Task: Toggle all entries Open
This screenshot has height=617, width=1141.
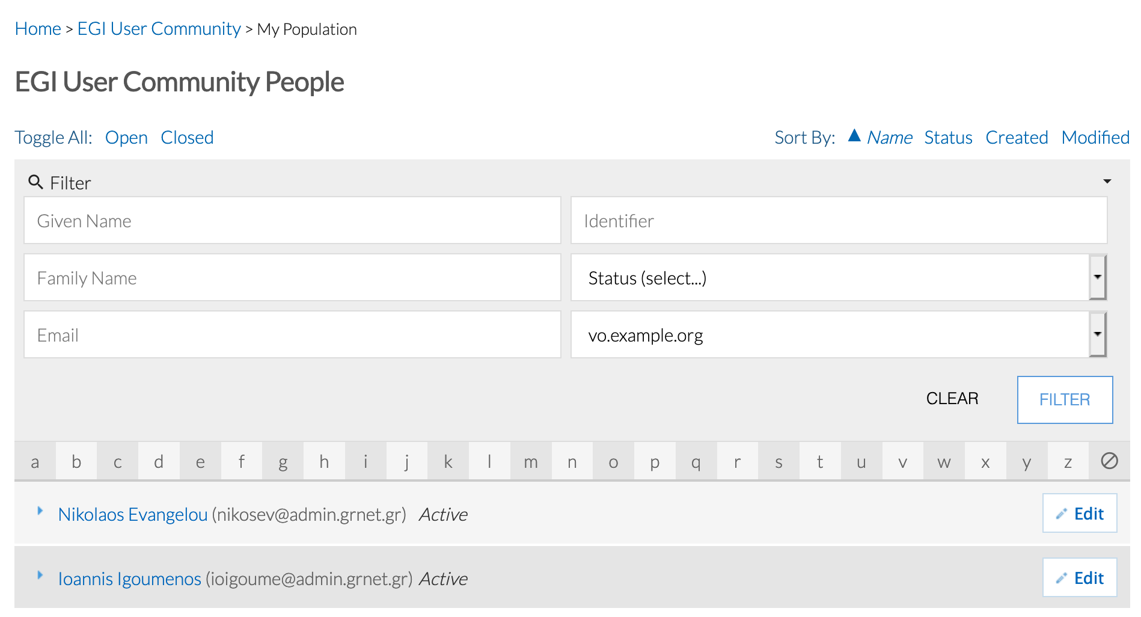Action: (x=126, y=138)
